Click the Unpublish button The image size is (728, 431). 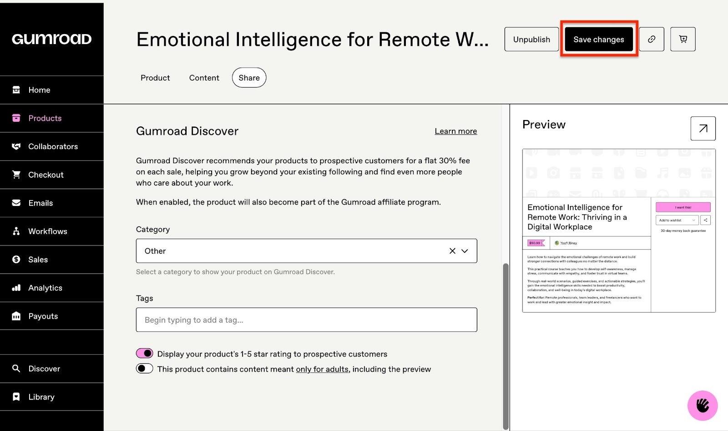pos(531,39)
